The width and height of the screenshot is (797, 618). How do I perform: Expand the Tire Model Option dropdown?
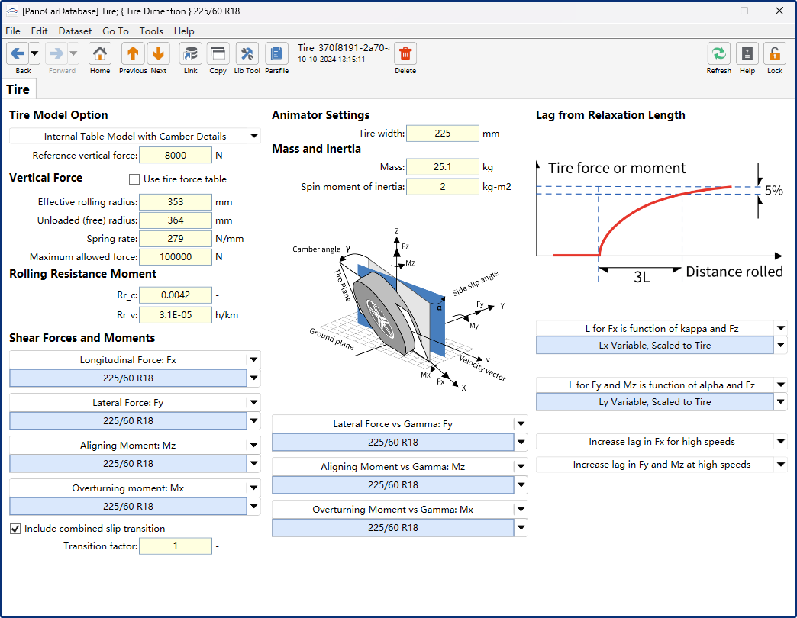point(254,136)
